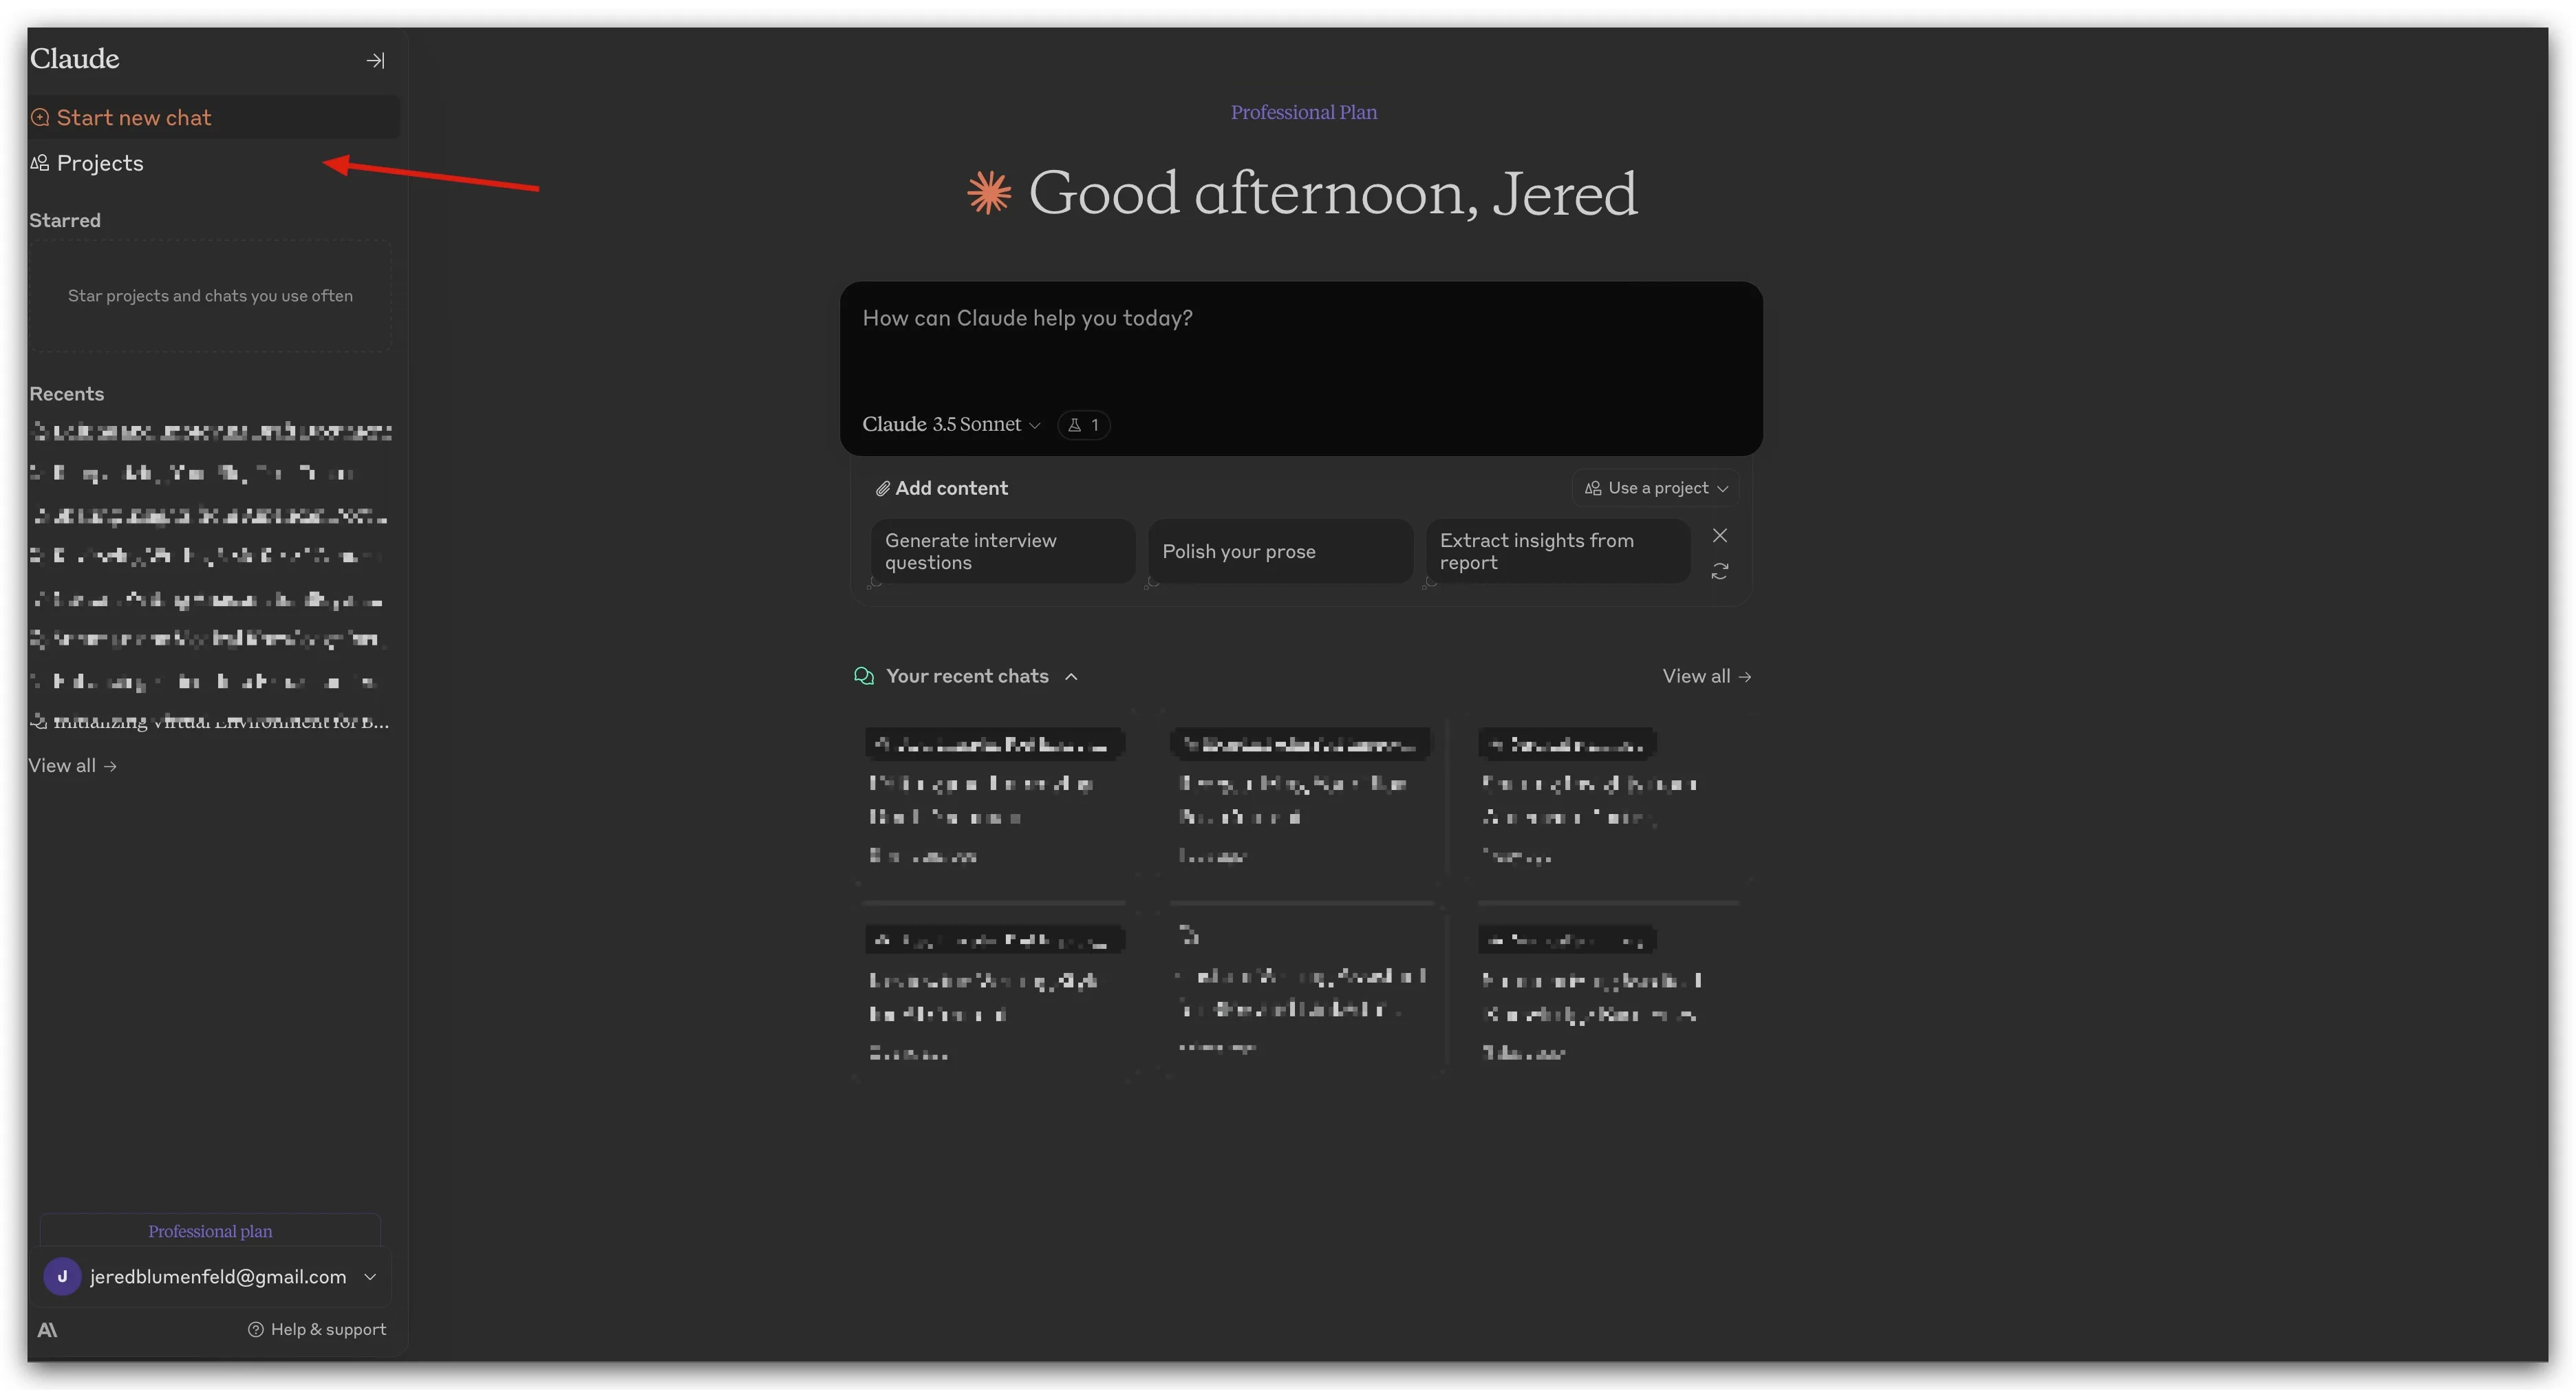Click the orange Claude starburst icon
The width and height of the screenshot is (2576, 1390).
[x=989, y=193]
